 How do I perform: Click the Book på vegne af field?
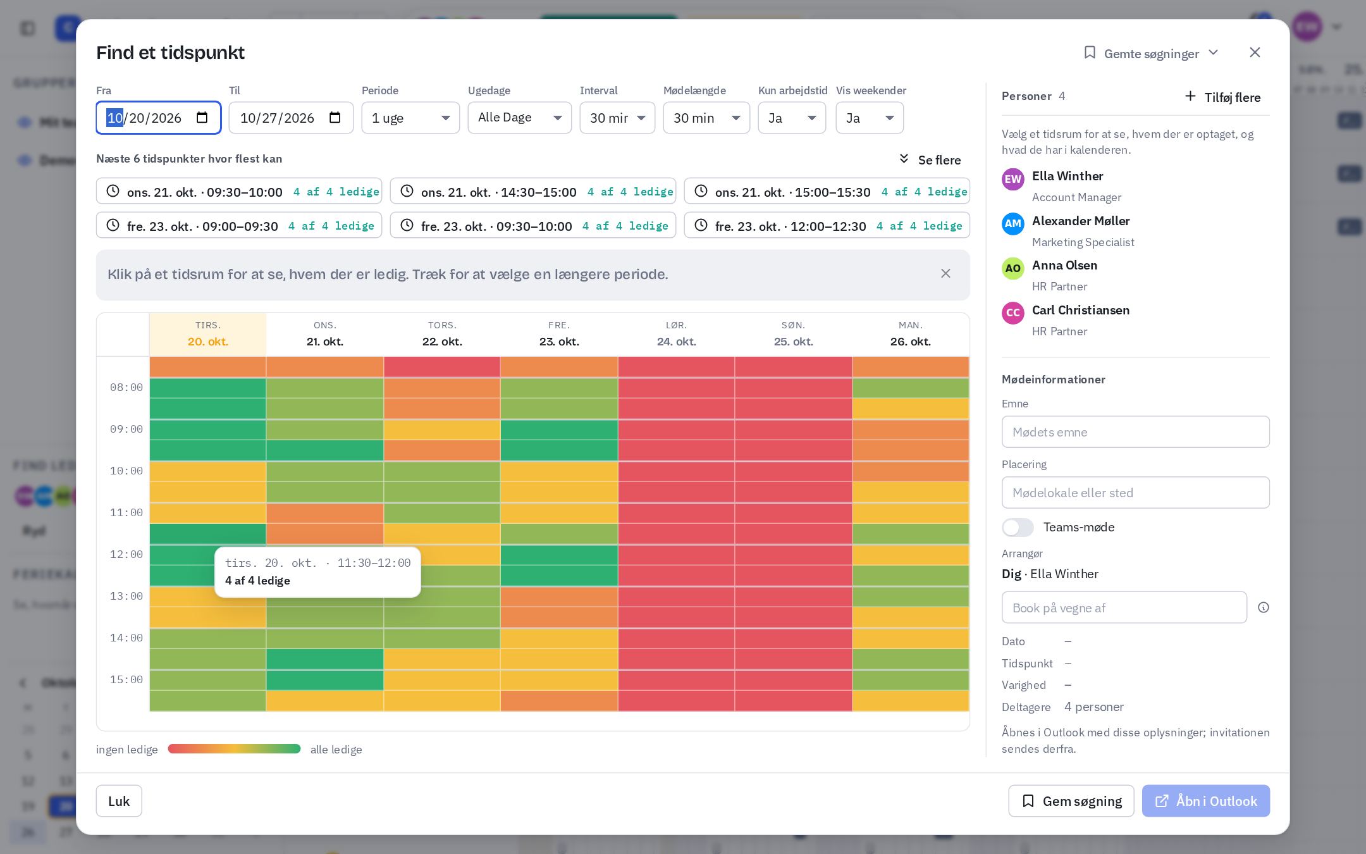(1124, 607)
